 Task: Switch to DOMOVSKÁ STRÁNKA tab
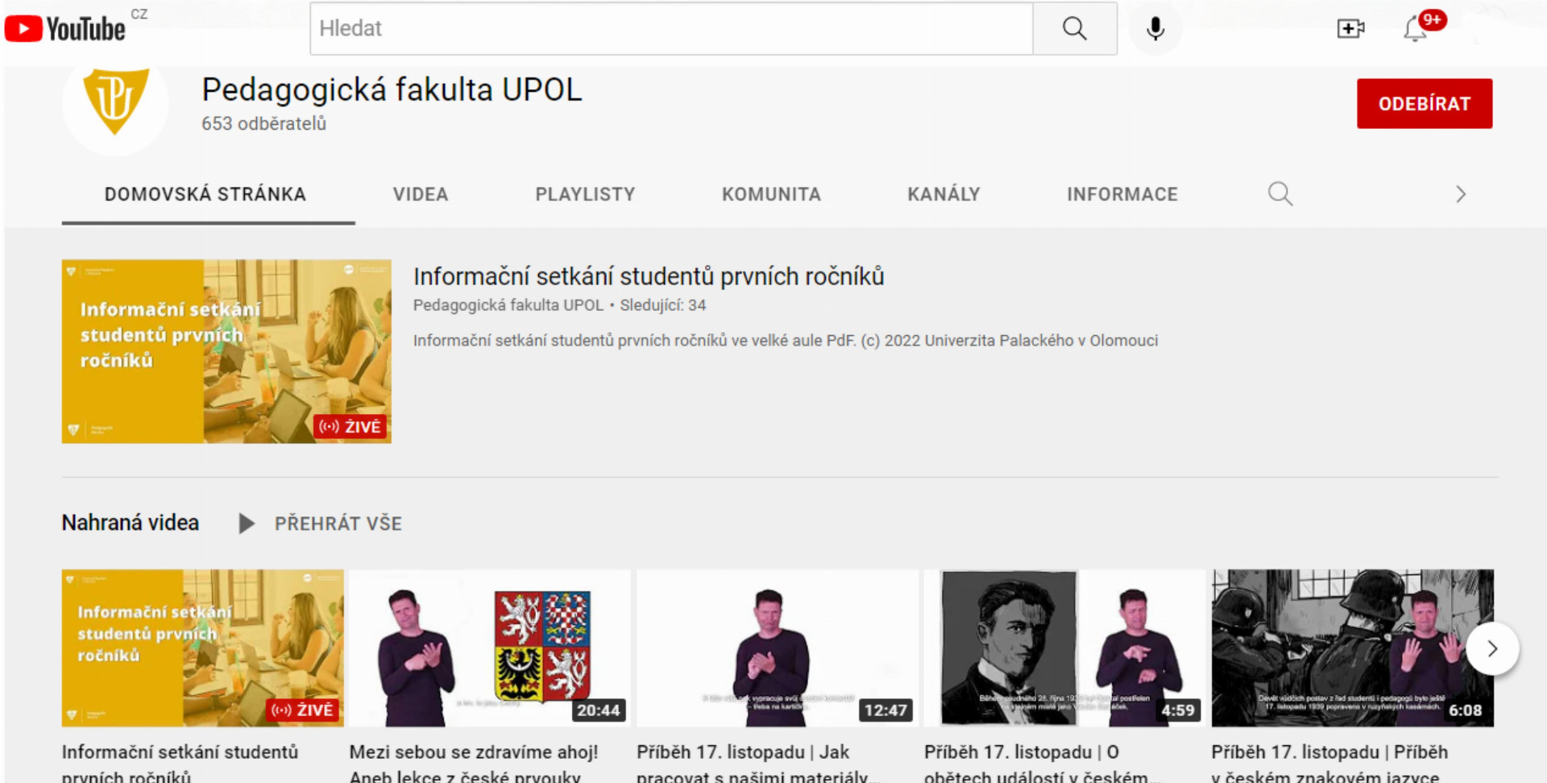205,194
